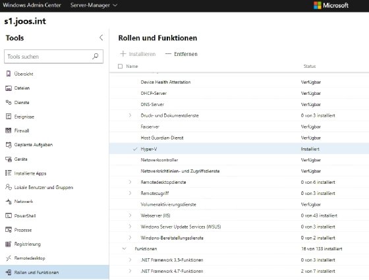Expand Remotedesktopdienste chevron
This screenshot has width=369, height=280.
(x=130, y=182)
